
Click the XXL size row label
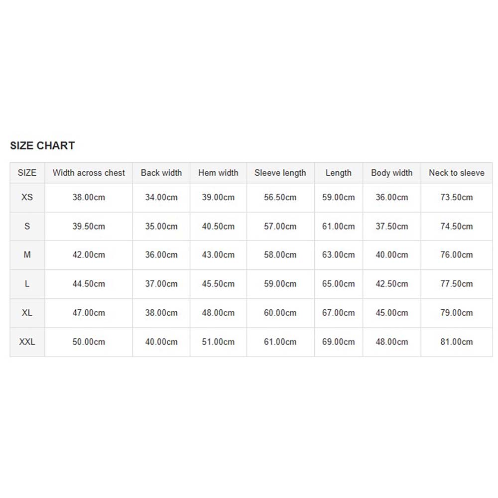[27, 342]
